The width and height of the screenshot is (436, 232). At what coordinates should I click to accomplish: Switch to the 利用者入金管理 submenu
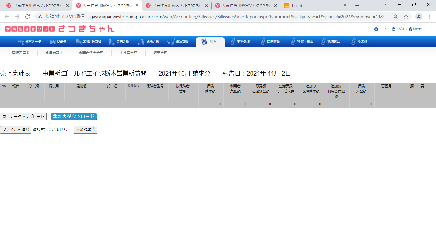pyautogui.click(x=91, y=53)
